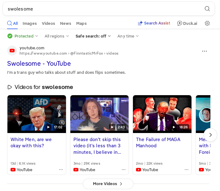Go to the Maps tab
Viewport: 220px width, 191px height.
81,23
